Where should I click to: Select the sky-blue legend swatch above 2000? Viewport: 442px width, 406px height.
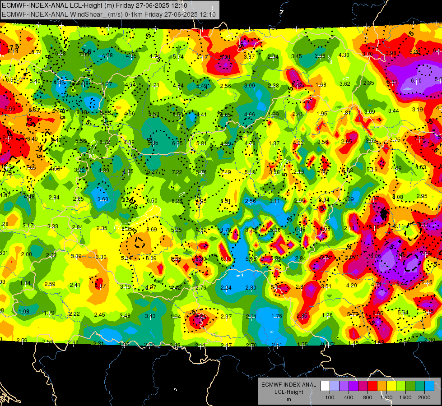tap(429, 386)
